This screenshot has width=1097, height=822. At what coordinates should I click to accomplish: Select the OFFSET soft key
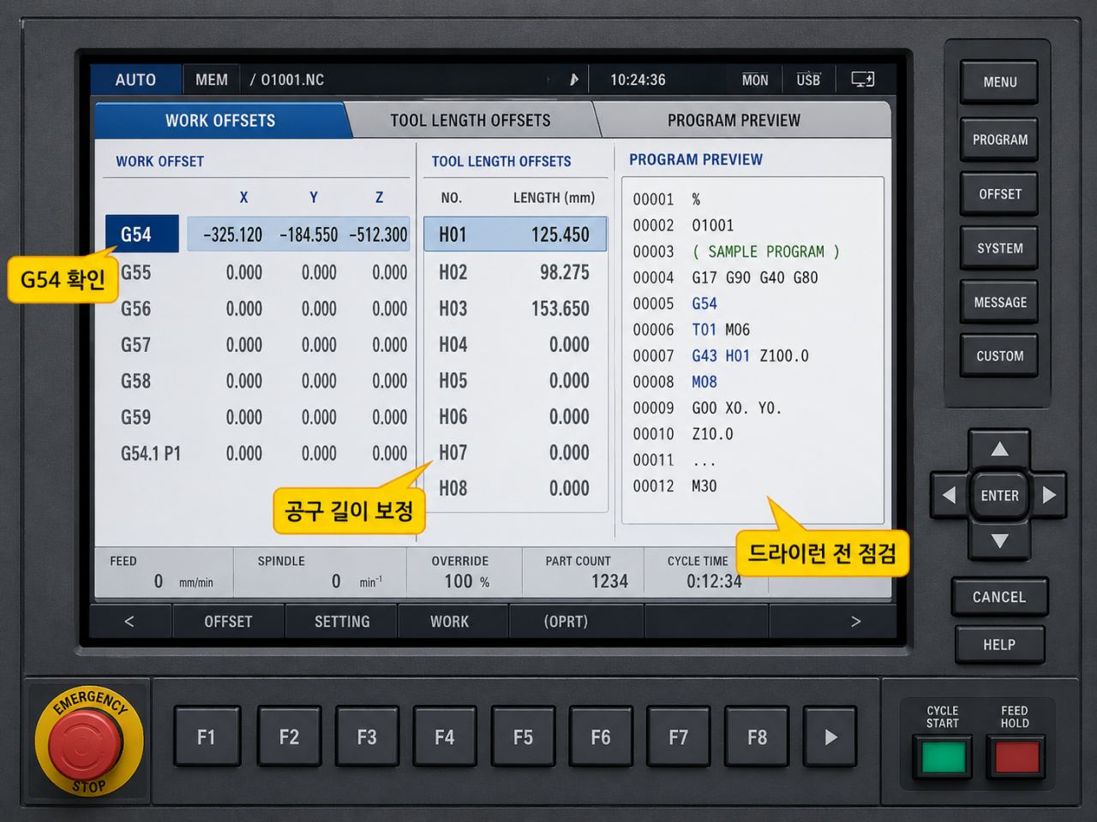click(x=228, y=622)
